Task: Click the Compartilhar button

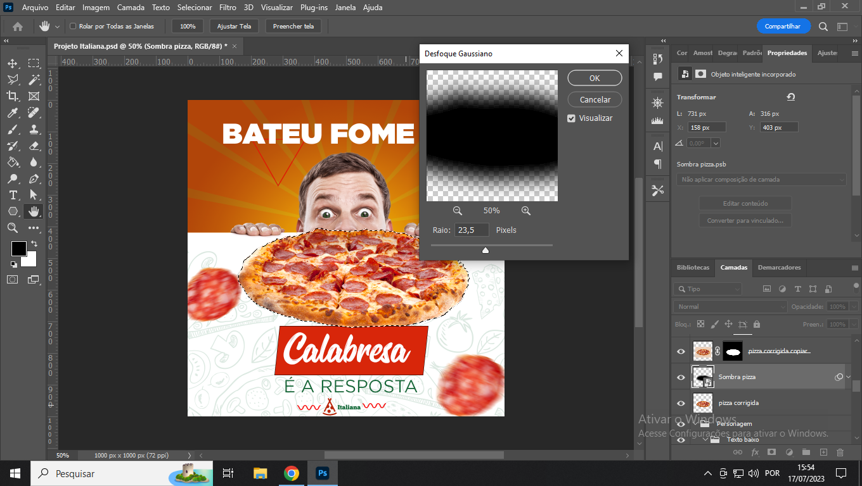Action: [x=783, y=27]
